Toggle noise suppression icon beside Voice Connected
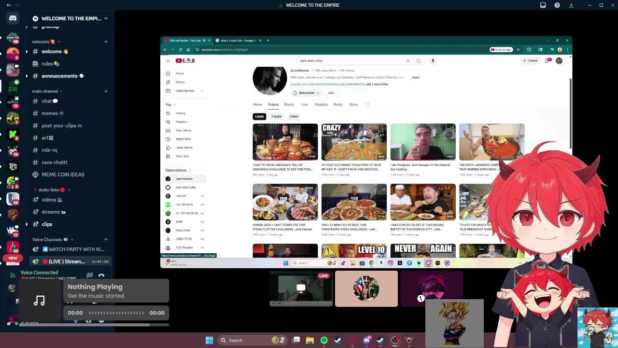Screen dimensions: 618x348 89,275
